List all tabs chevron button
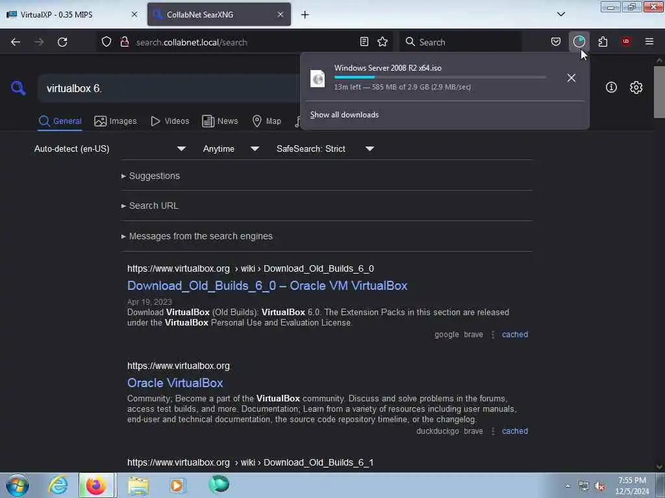The height and width of the screenshot is (498, 665). click(x=560, y=14)
